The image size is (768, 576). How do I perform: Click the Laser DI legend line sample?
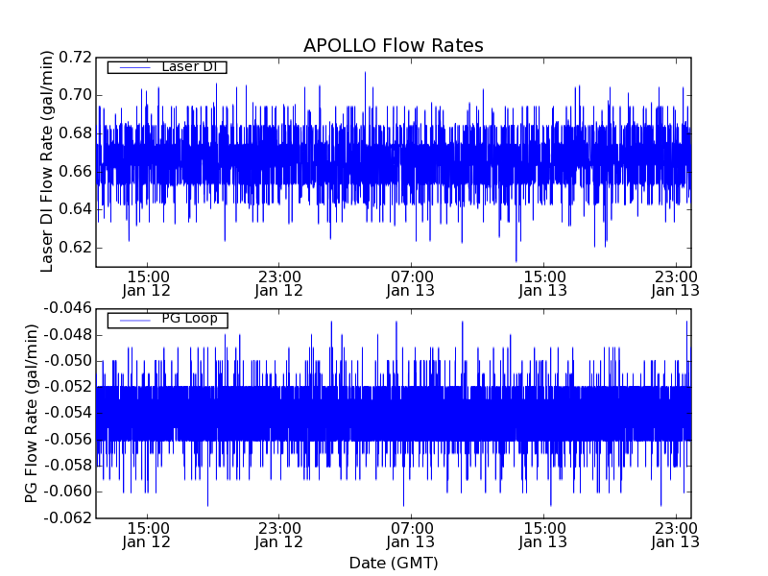click(x=135, y=67)
